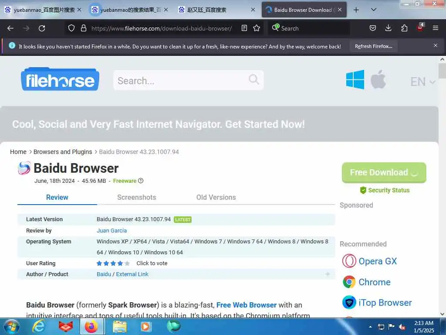Switch to the Review tab
Screen dimensions: 446x335
click(x=57, y=198)
